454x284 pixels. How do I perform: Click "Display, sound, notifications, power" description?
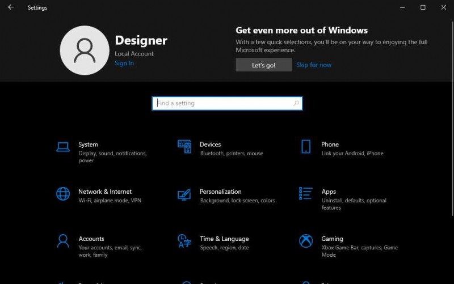(112, 157)
